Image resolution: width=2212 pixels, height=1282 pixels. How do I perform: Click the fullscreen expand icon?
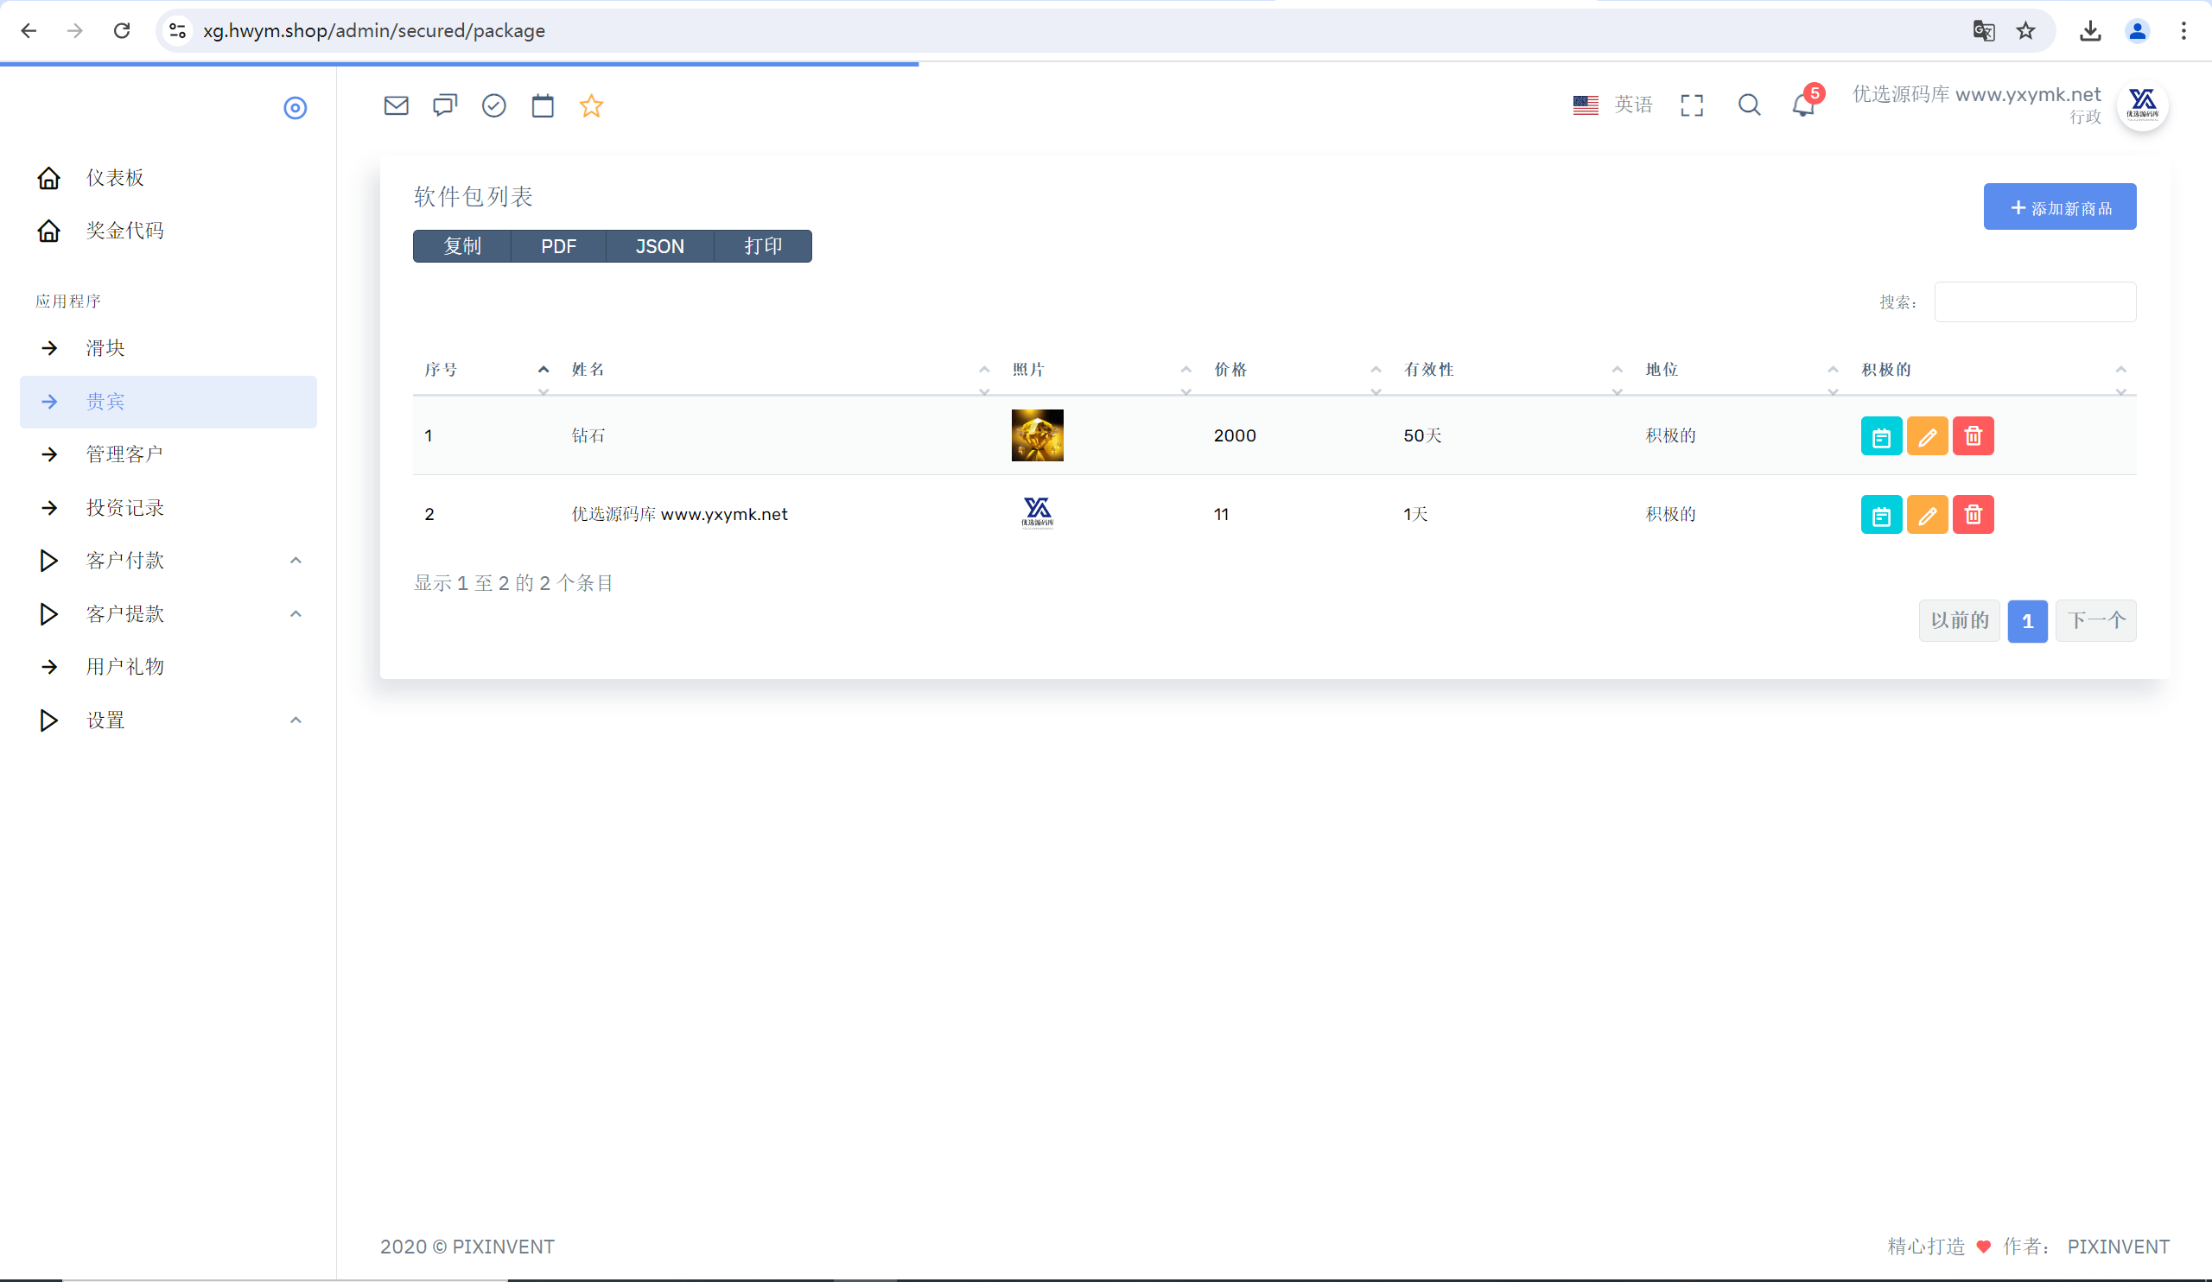(x=1692, y=105)
